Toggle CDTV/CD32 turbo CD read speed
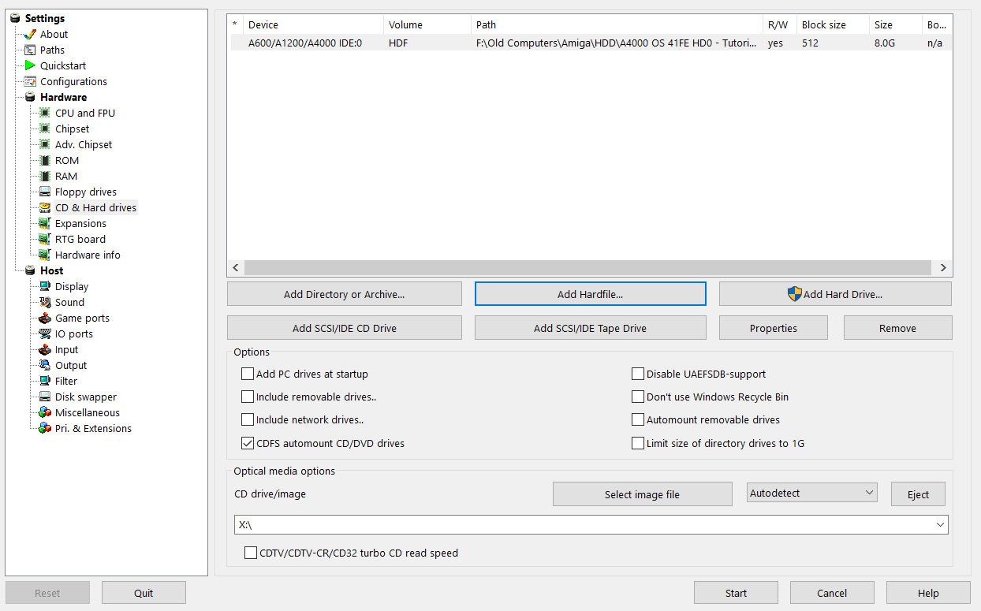 251,553
